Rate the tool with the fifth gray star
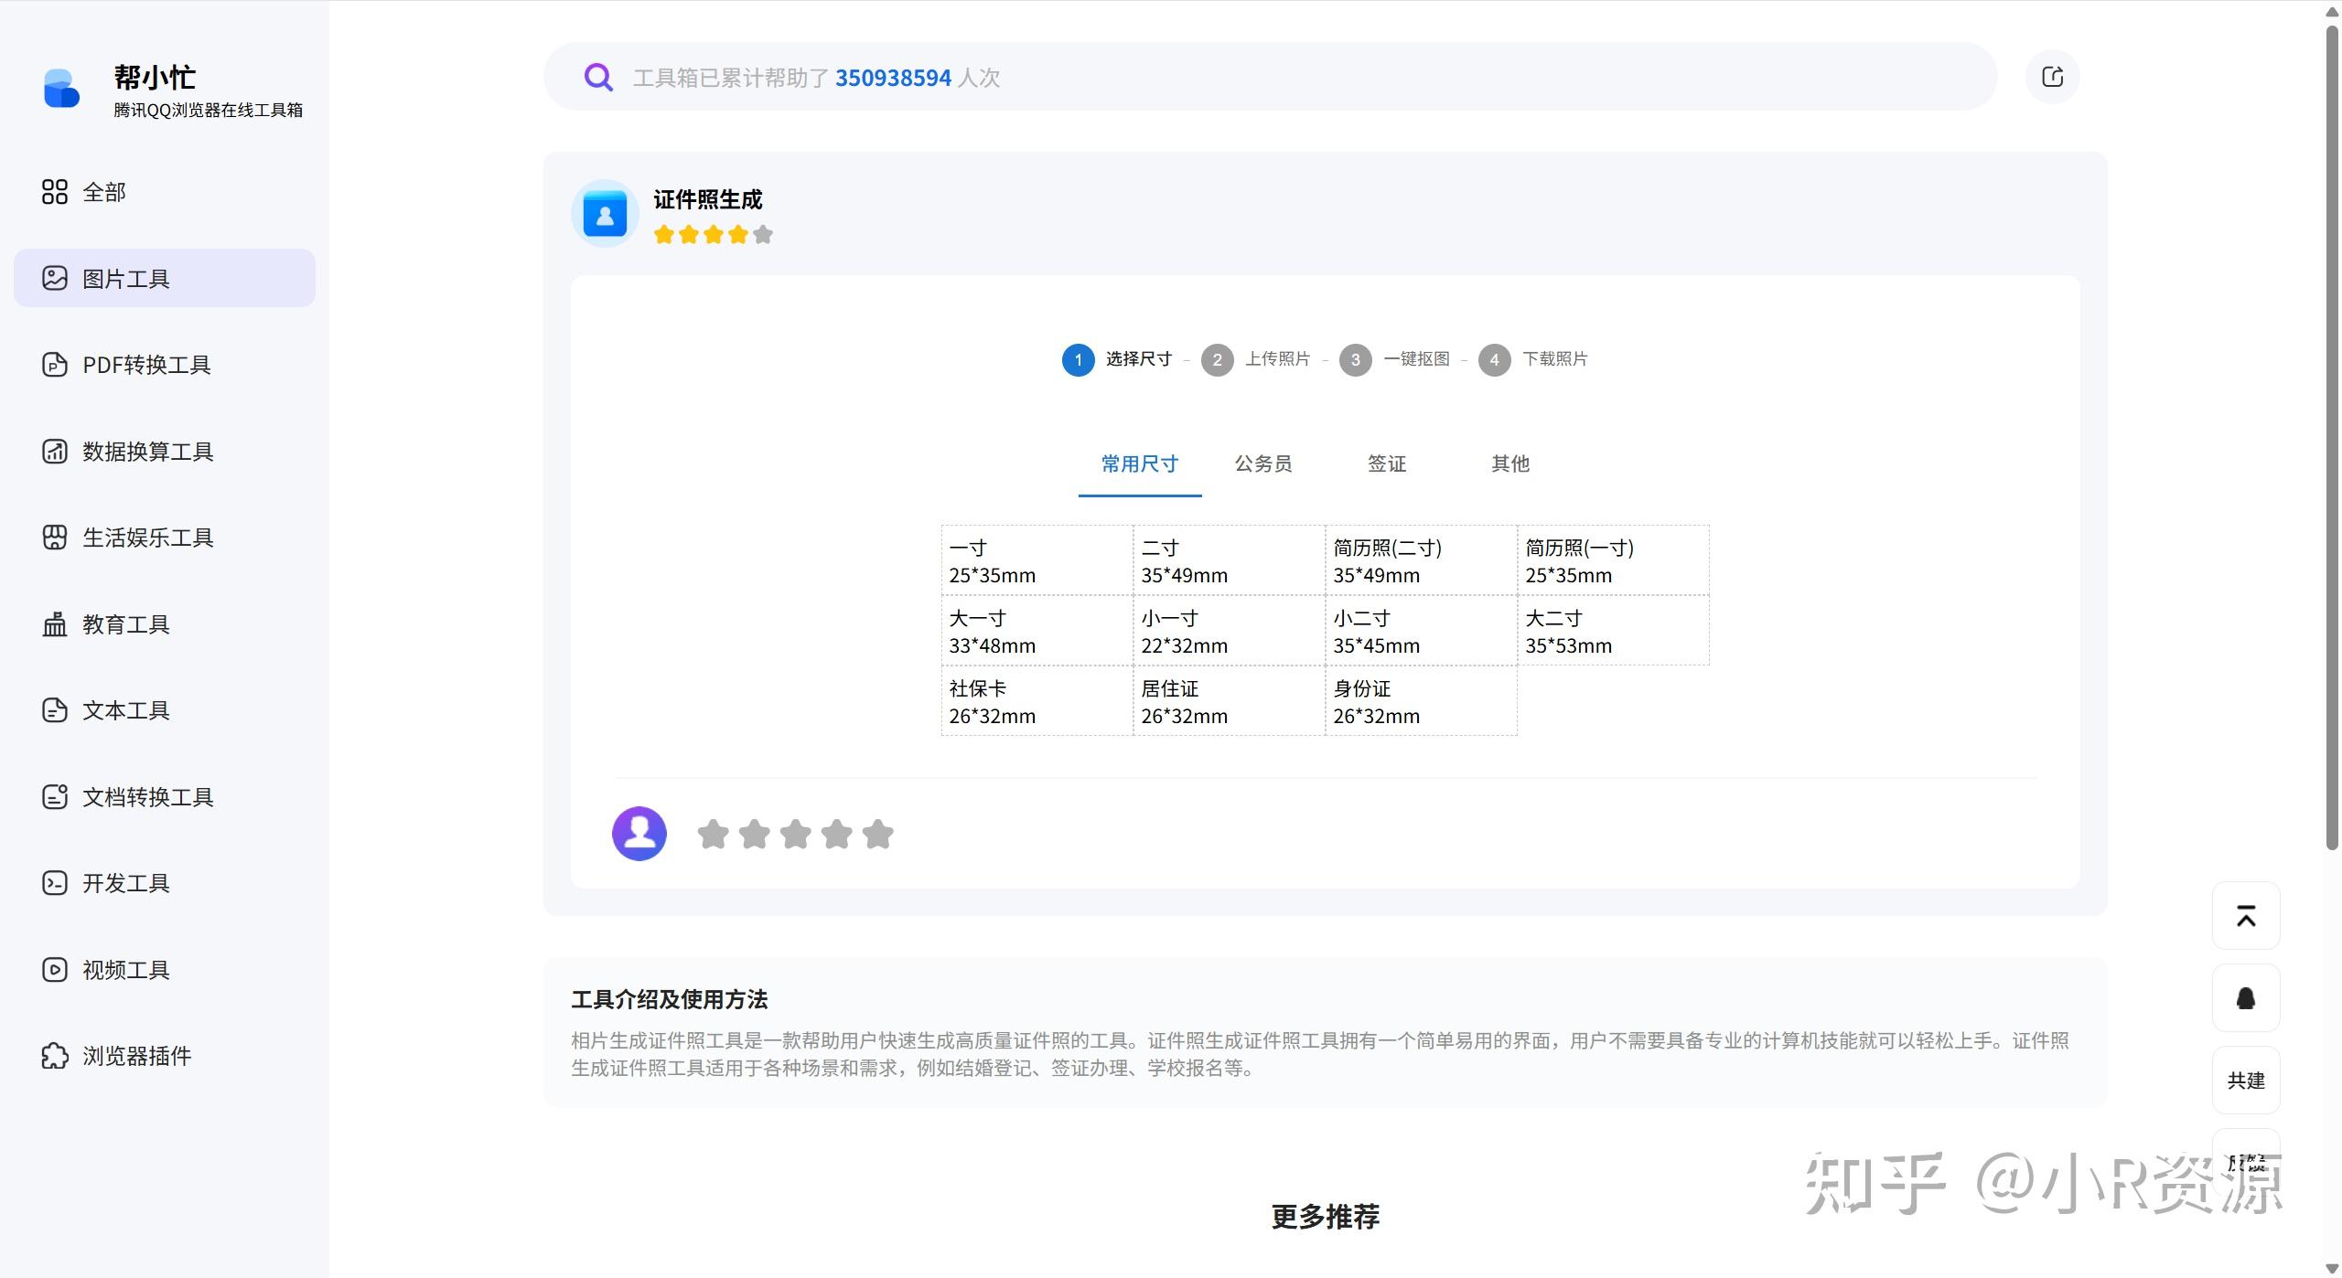This screenshot has height=1278, width=2342. coord(877,834)
